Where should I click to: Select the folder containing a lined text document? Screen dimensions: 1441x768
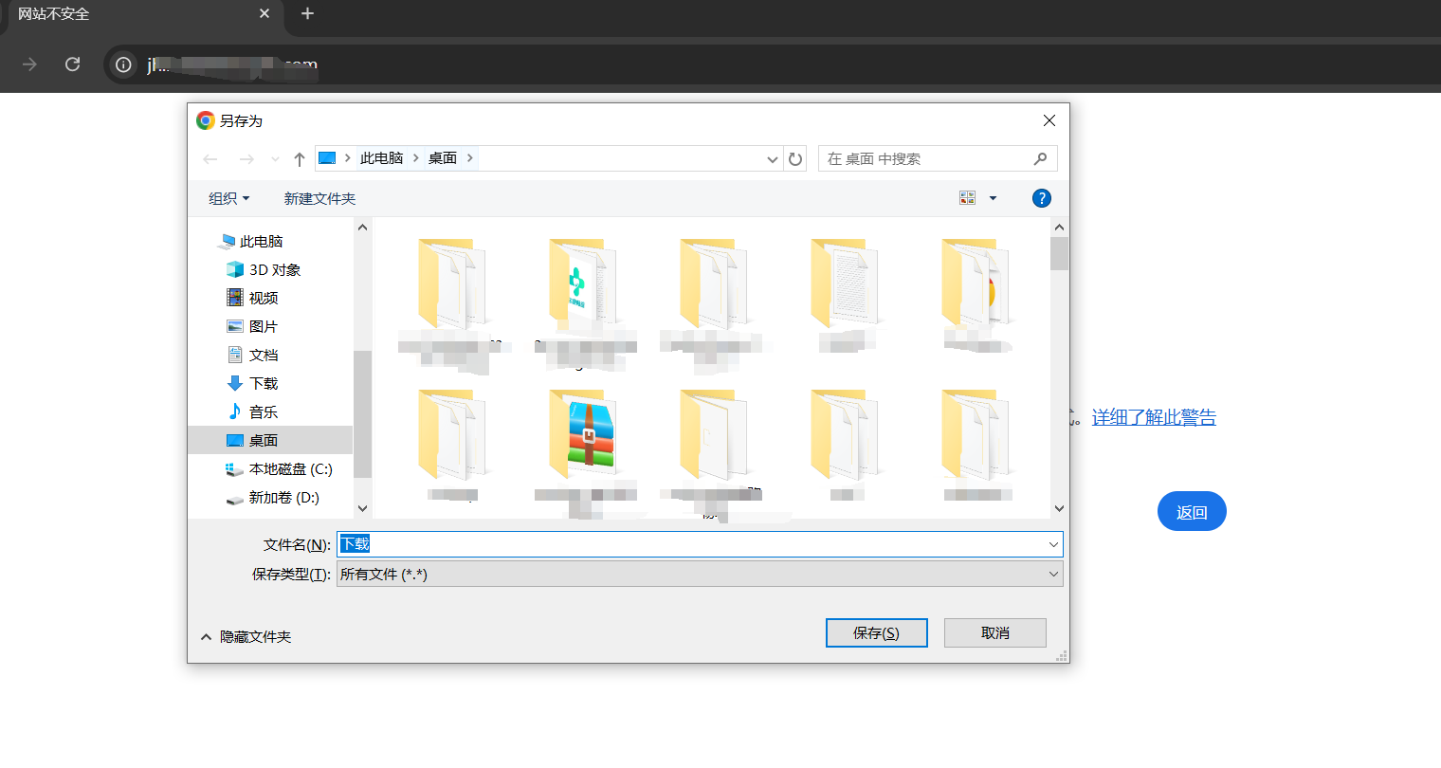coord(845,283)
